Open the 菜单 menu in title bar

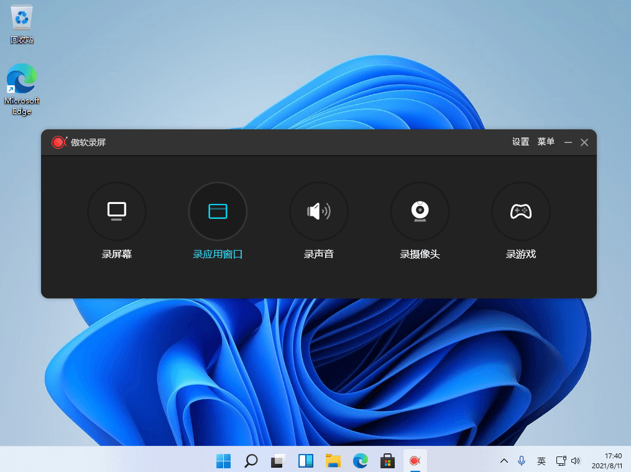click(x=546, y=142)
